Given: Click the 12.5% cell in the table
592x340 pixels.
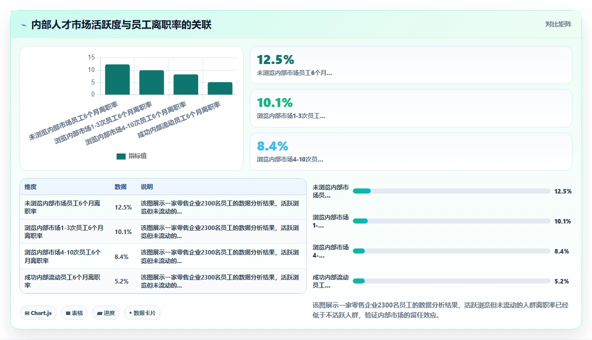Looking at the screenshot, I should pyautogui.click(x=123, y=207).
